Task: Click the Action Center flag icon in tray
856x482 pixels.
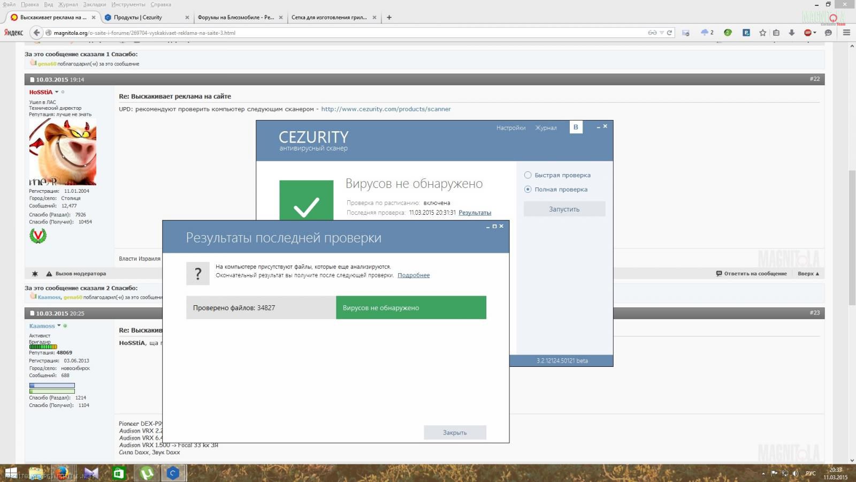Action: coord(774,473)
